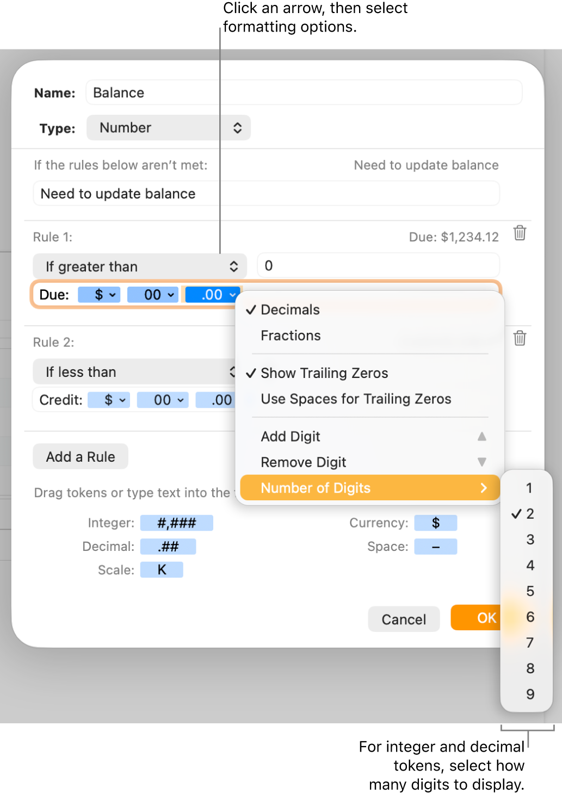Image resolution: width=562 pixels, height=794 pixels.
Task: Click the Remove Digit down arrow
Action: click(x=482, y=462)
